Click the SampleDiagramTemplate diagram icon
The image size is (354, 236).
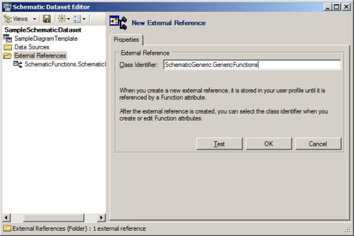coord(7,38)
